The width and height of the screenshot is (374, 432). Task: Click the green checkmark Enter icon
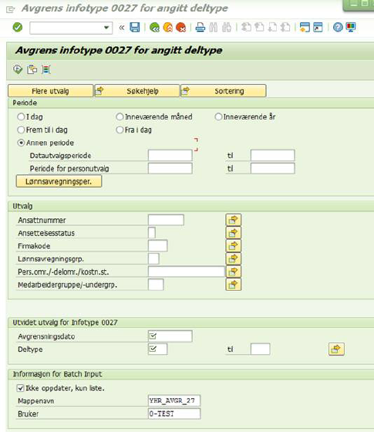click(x=18, y=27)
